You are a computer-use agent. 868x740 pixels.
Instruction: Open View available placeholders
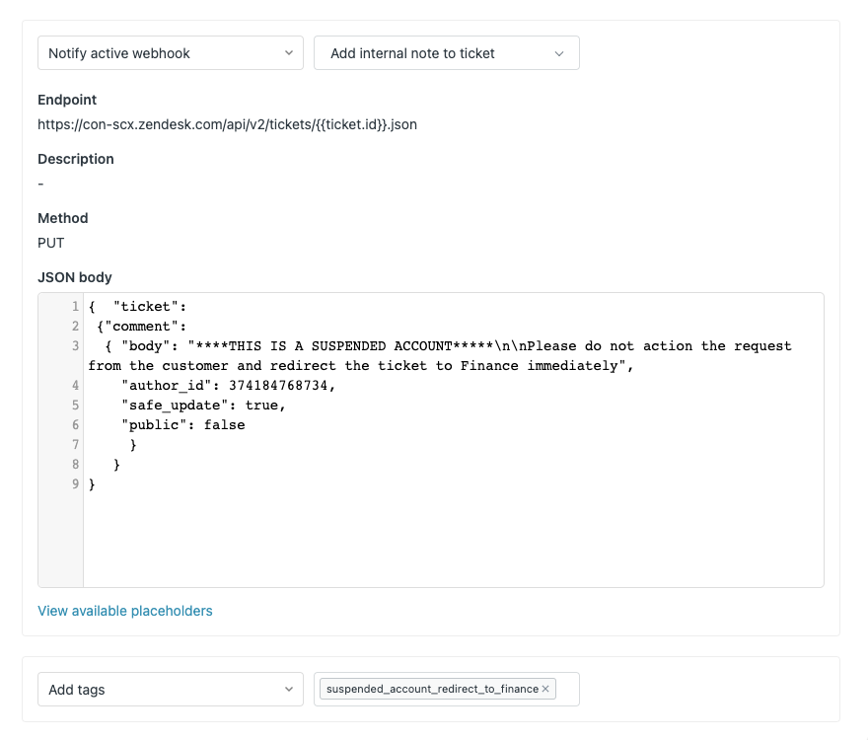tap(124, 611)
